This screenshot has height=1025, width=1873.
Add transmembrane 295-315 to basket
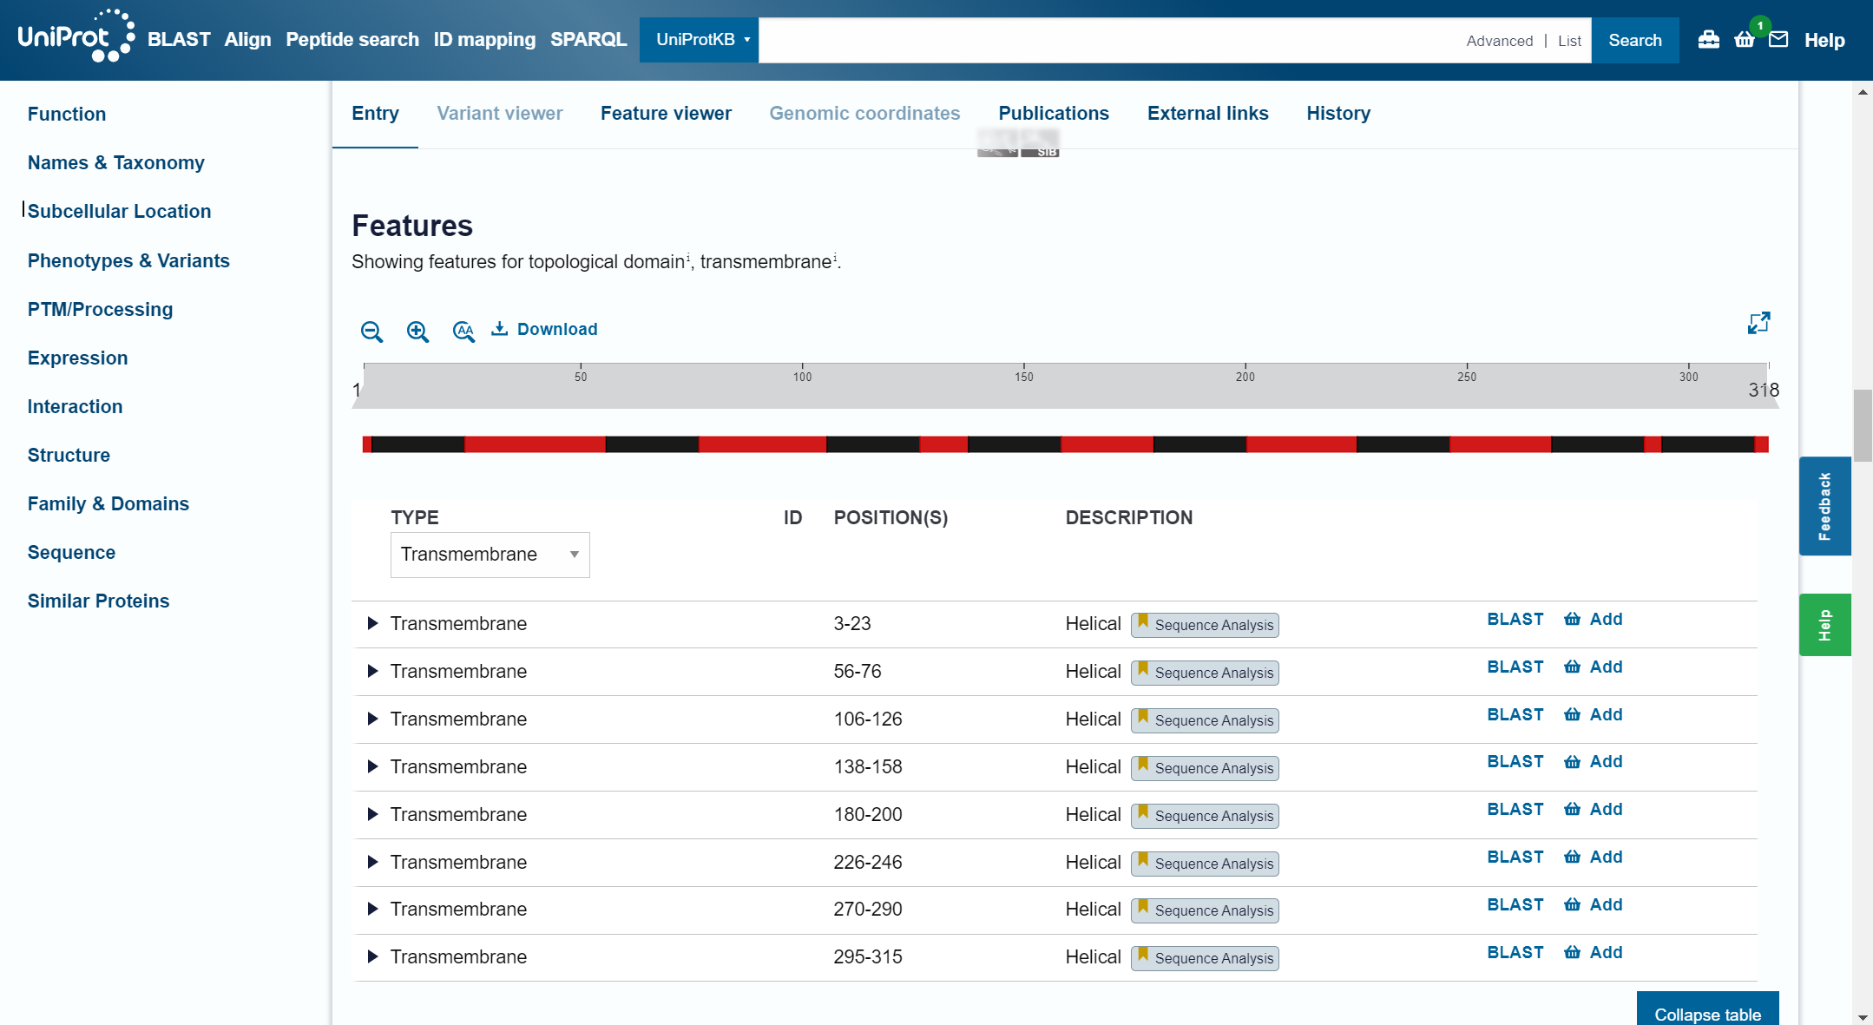pos(1594,952)
